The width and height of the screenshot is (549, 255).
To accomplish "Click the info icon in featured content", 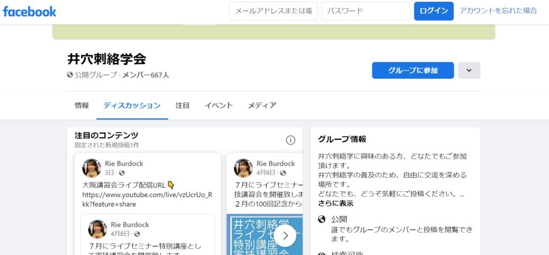I will point(291,140).
